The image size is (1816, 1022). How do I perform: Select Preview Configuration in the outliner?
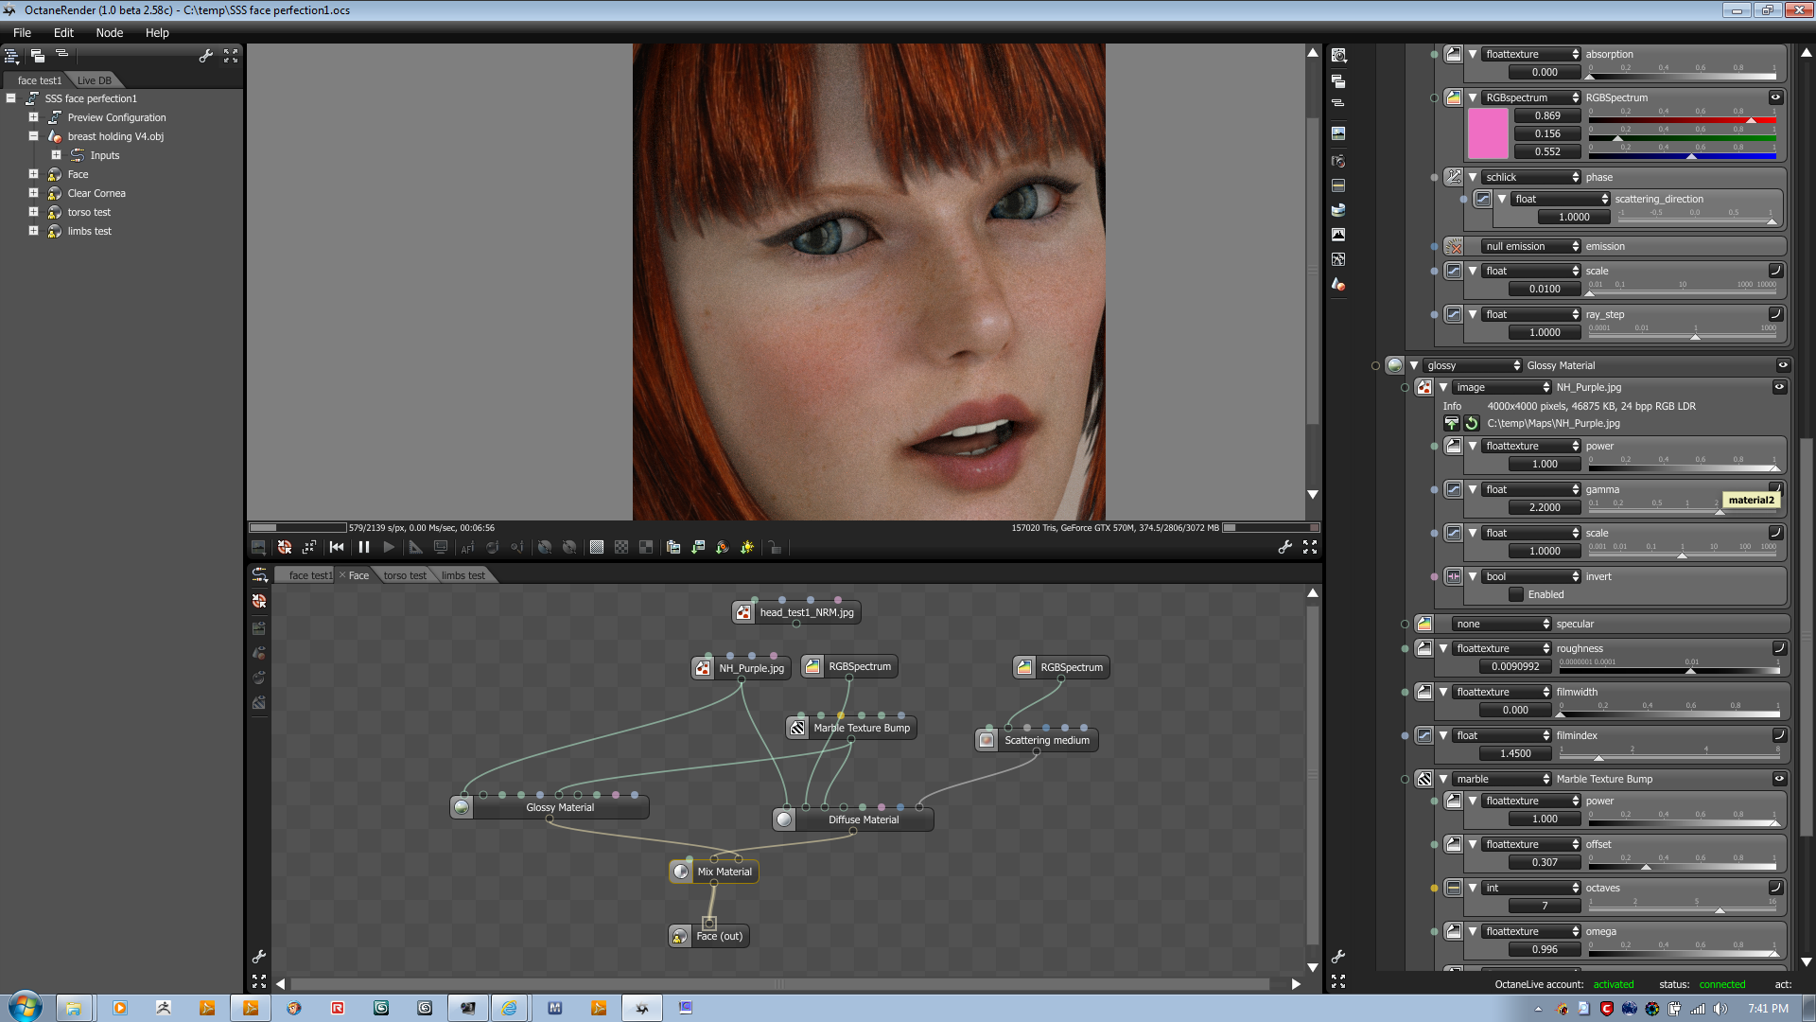[x=116, y=117]
